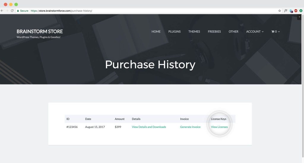
Task: Open the Plugins menu item
Action: coord(174,32)
